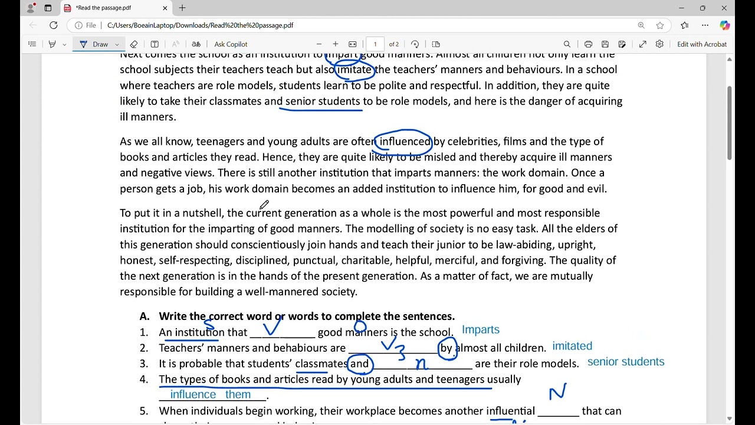Viewport: 755px width, 425px height.
Task: Toggle the Page view layout icon
Action: pyautogui.click(x=436, y=44)
